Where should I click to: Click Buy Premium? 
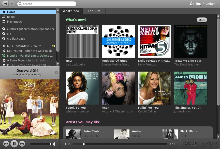(x=203, y=4)
